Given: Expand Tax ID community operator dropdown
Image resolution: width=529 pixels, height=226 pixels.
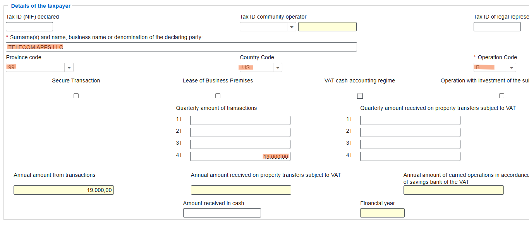Looking at the screenshot, I should pos(292,27).
